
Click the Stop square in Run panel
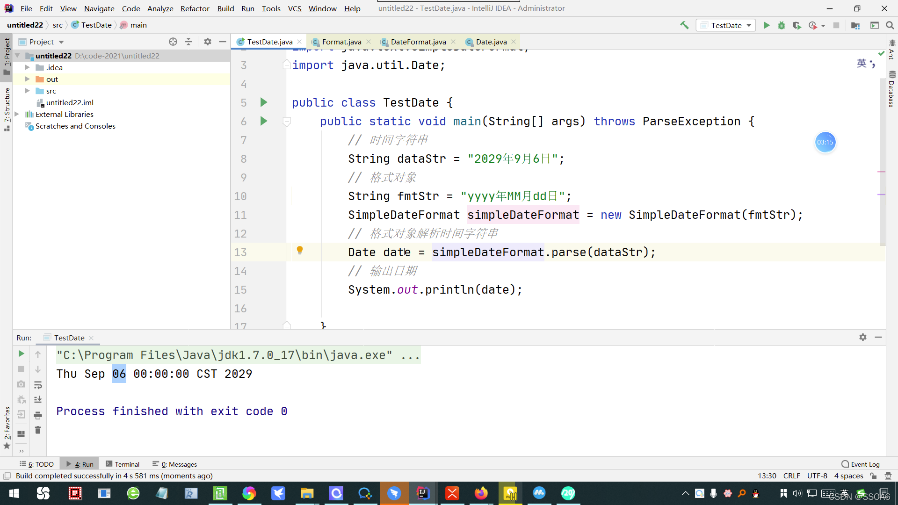coord(21,369)
